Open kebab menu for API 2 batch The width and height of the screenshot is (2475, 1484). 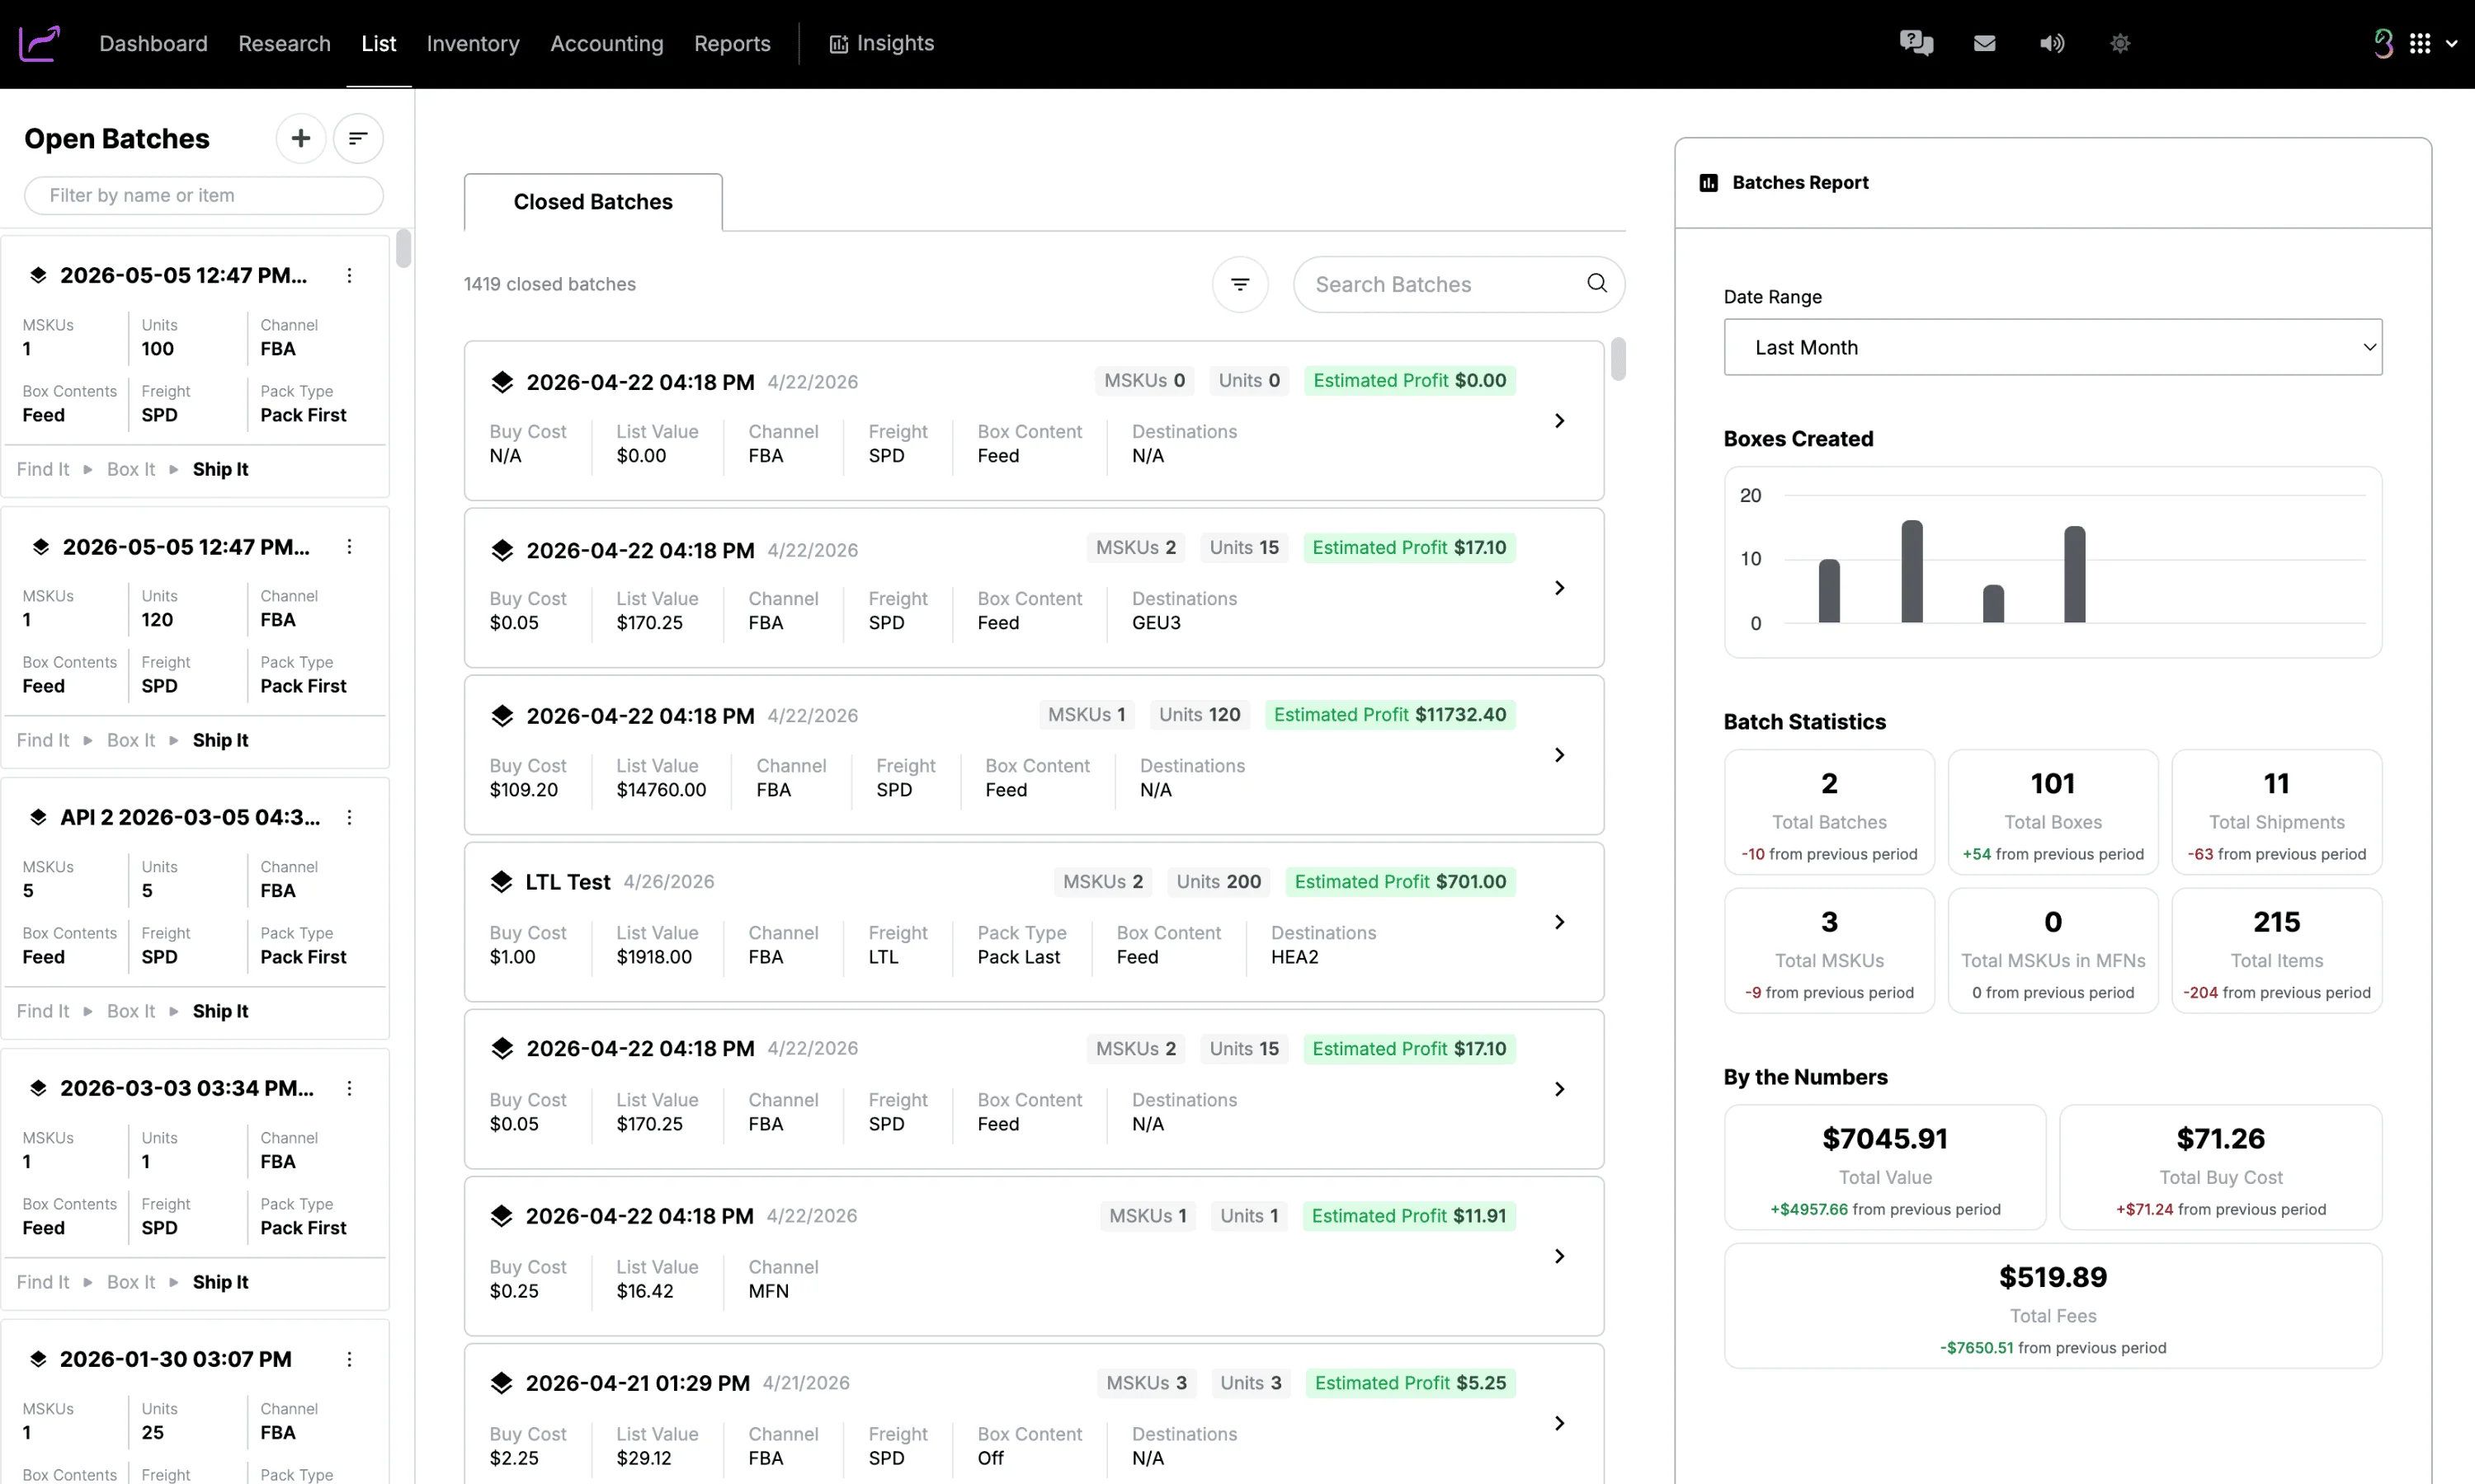pyautogui.click(x=349, y=817)
